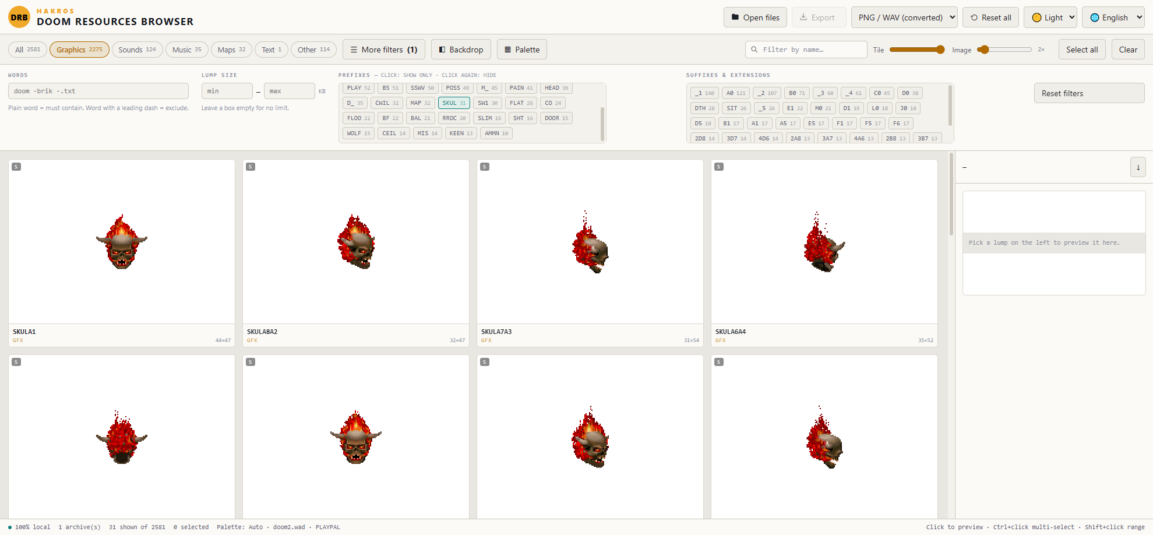Screen dimensions: 1153x535
Task: Toggle the KEEN prefix filter
Action: coord(461,133)
